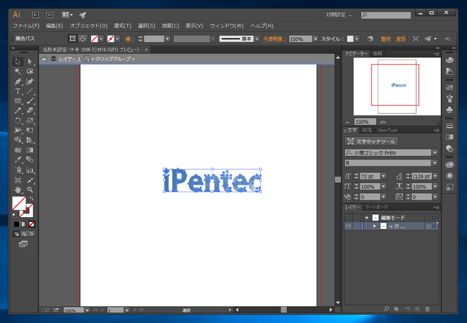This screenshot has width=467, height=323.
Task: Open the graphic style スタイル dropdown
Action: [357, 39]
